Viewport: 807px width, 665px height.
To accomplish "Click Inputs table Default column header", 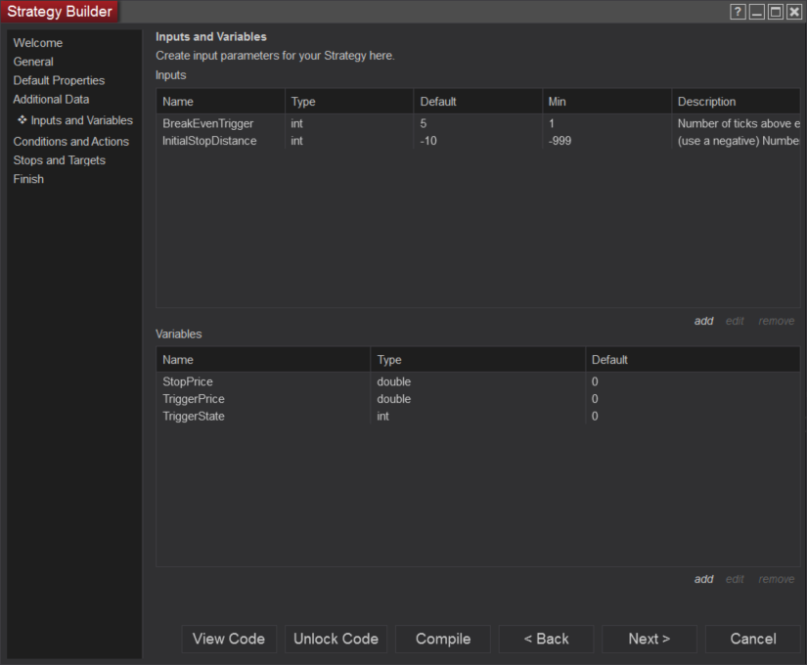I will point(478,102).
